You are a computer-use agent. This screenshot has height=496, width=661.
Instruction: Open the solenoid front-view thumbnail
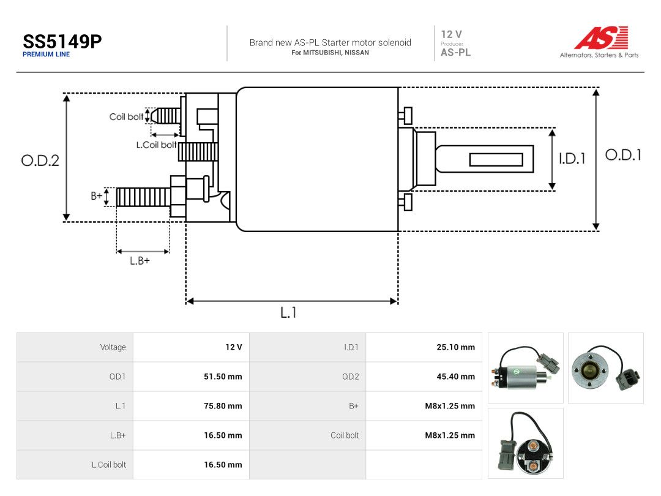[606, 368]
